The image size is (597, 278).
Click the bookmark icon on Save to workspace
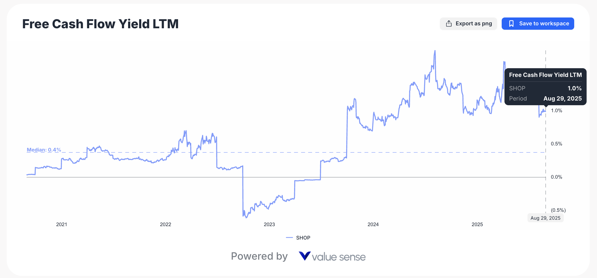(x=511, y=23)
